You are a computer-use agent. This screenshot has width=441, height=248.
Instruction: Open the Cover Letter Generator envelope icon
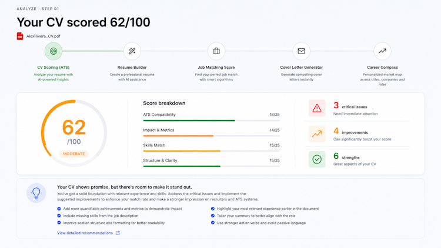tap(301, 51)
